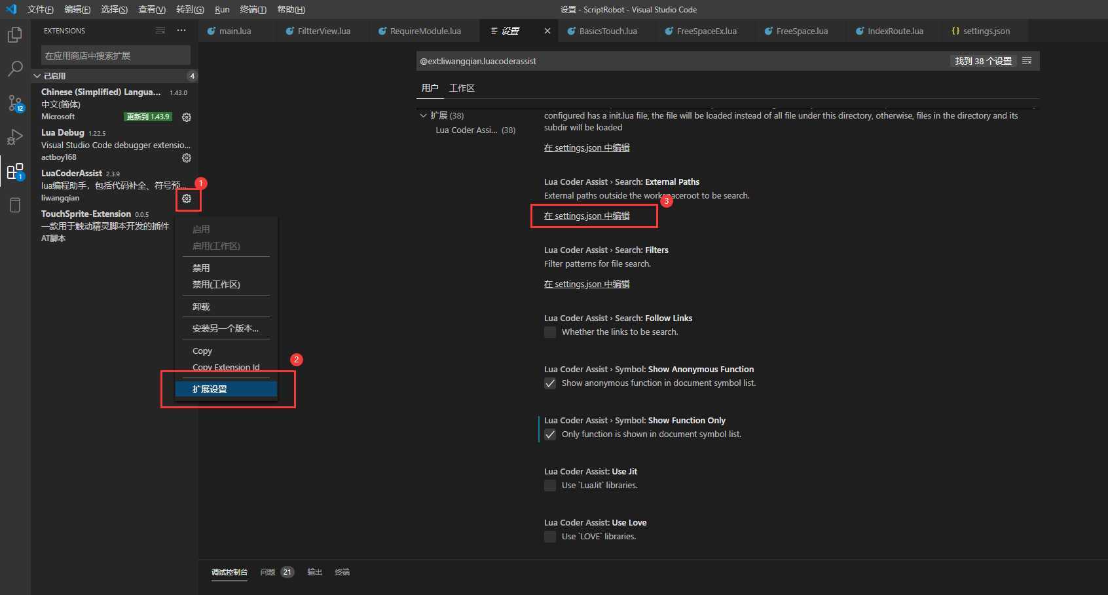Focus the extension marketplace search box

(116, 55)
